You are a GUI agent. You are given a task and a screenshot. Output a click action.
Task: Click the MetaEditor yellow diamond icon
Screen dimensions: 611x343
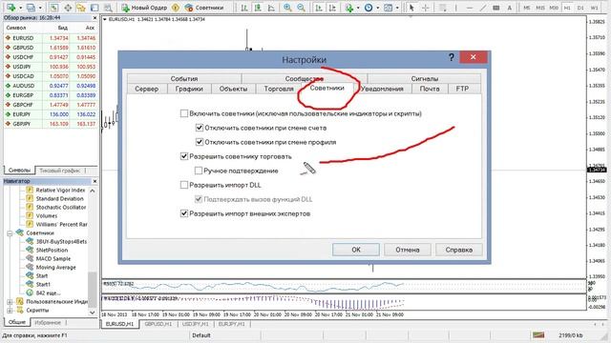tap(176, 8)
